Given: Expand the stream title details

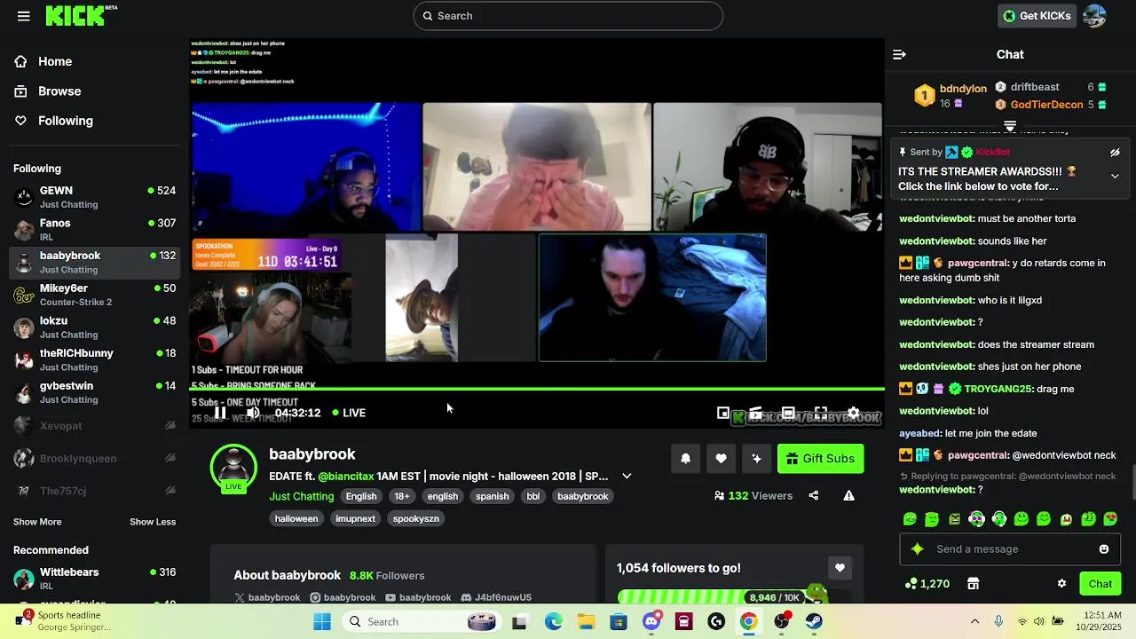Looking at the screenshot, I should coord(627,476).
